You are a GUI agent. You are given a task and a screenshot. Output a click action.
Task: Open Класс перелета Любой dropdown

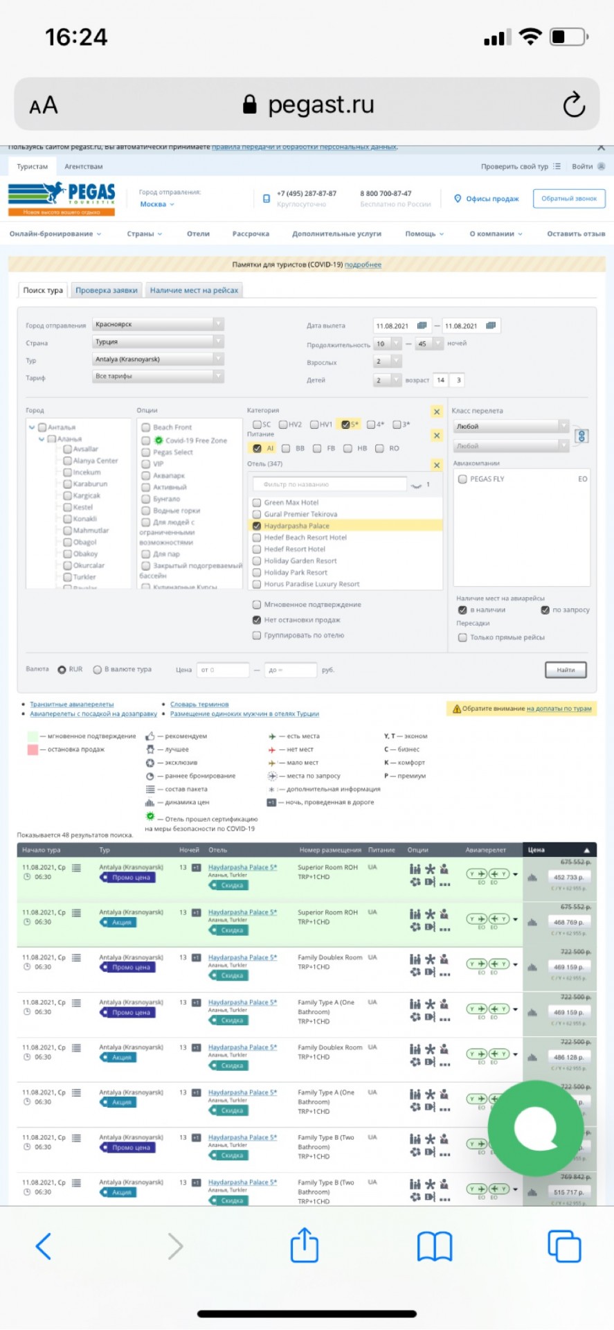511,426
